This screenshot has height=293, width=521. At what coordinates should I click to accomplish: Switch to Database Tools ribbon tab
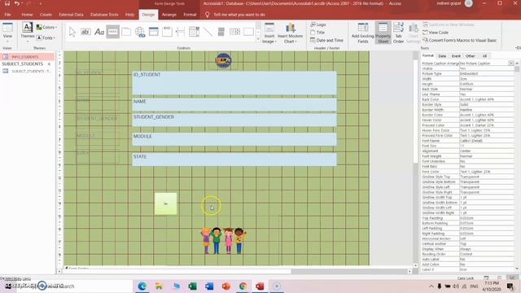[x=104, y=15]
